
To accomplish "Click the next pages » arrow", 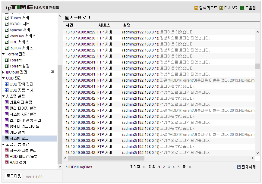I will pyautogui.click(x=190, y=167).
